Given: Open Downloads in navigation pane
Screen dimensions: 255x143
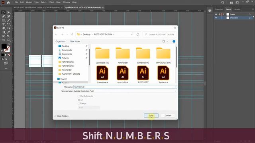Looking at the screenshot, I should point(67,50).
